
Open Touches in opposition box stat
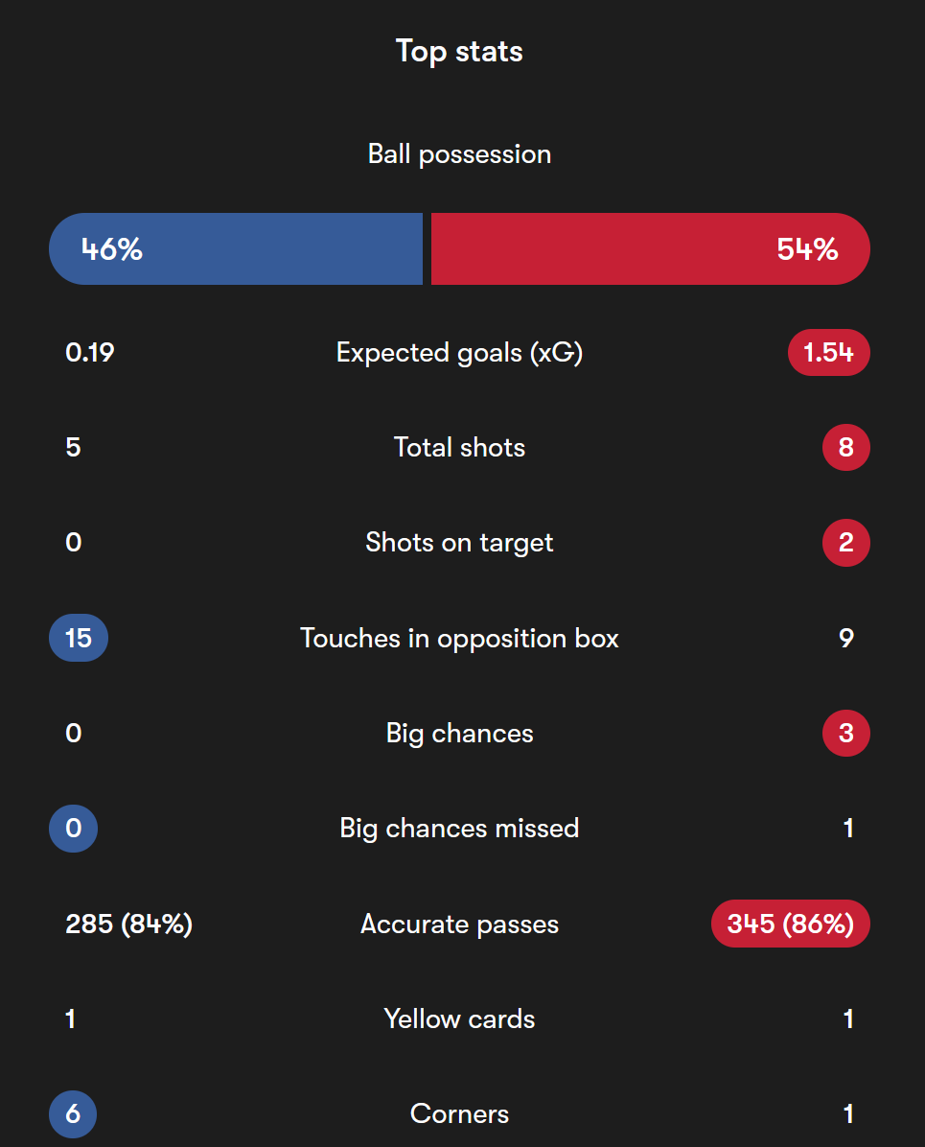(x=459, y=639)
